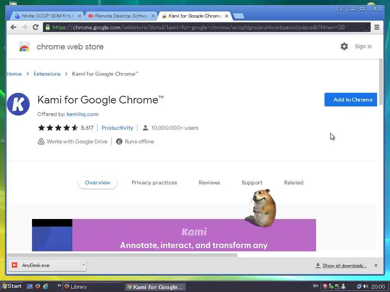Click the Runs offline checkmark icon
This screenshot has width=390, height=292.
pos(119,141)
